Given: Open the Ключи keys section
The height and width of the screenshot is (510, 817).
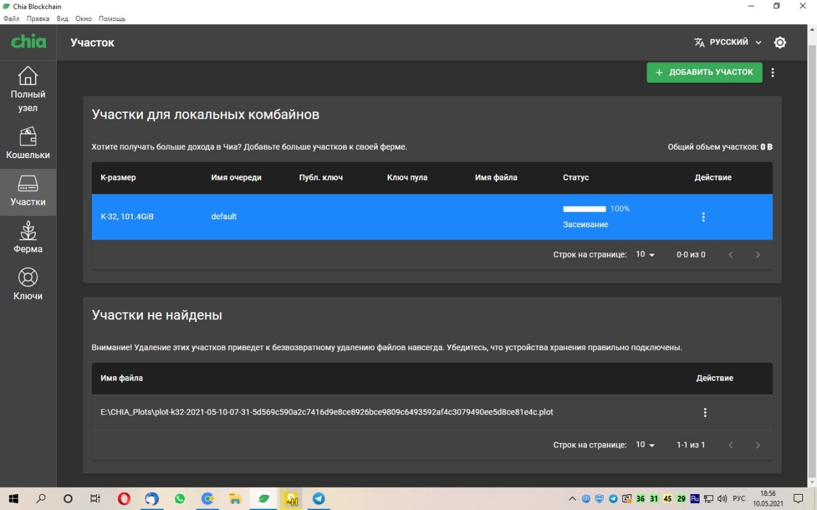Looking at the screenshot, I should 28,284.
